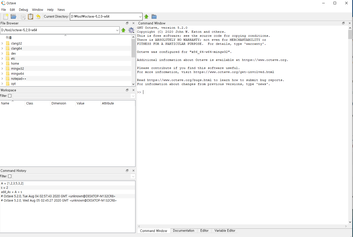Switch to the Editor tab
Image resolution: width=353 pixels, height=237 pixels.
coord(204,230)
